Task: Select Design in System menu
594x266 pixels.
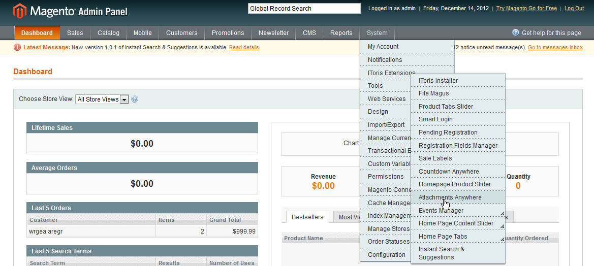Action: click(386, 112)
